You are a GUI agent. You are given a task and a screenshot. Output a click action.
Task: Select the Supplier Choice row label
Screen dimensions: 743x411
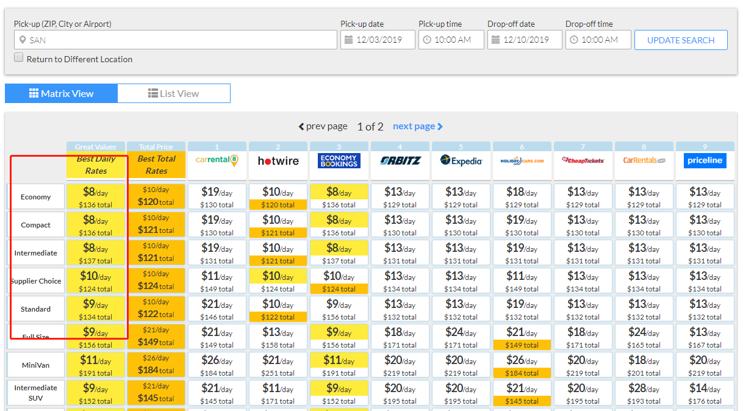(35, 281)
